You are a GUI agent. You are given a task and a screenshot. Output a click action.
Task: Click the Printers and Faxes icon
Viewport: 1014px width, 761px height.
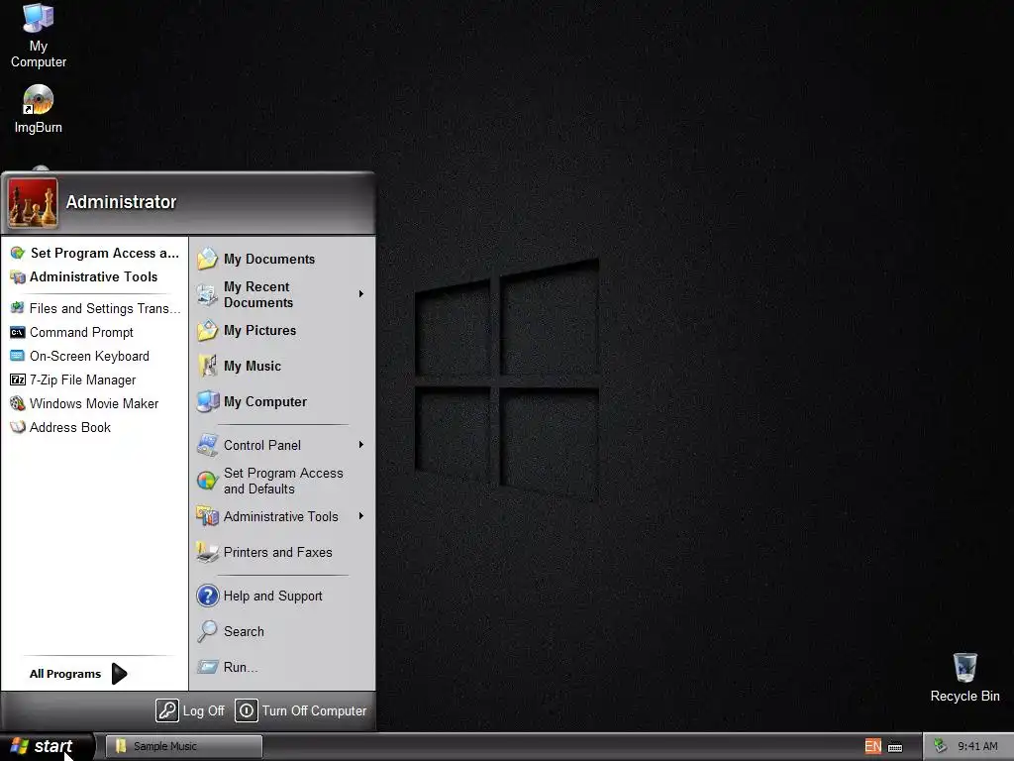coord(208,552)
